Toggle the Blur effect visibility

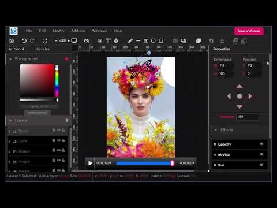click(x=261, y=165)
